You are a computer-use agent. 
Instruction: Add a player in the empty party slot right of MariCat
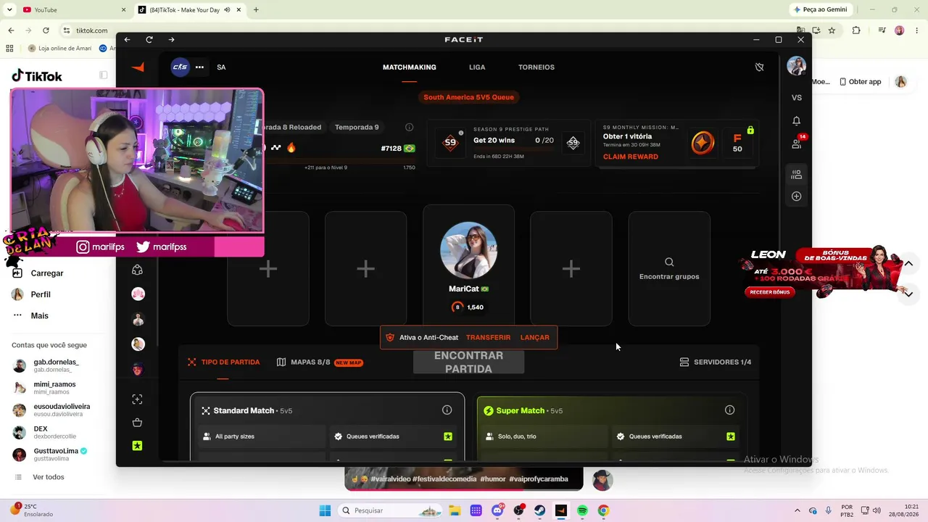571,269
